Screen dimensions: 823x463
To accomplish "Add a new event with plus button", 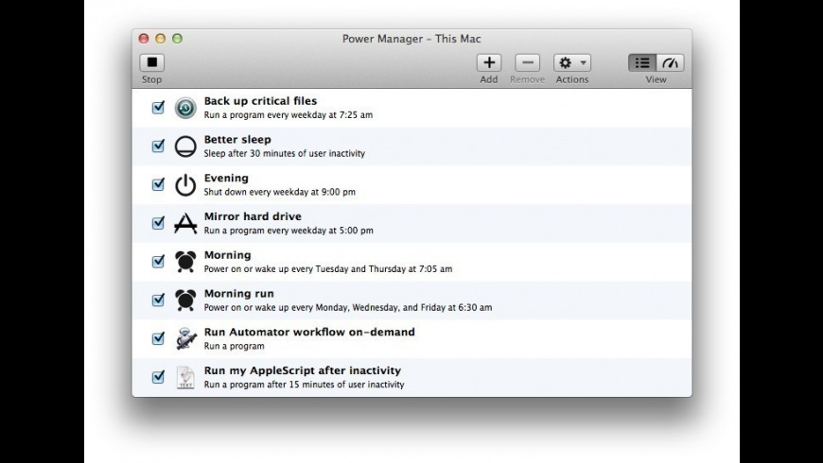I will pyautogui.click(x=488, y=63).
